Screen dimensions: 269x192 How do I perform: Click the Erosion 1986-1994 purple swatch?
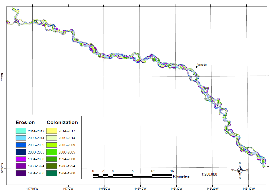pos(21,166)
